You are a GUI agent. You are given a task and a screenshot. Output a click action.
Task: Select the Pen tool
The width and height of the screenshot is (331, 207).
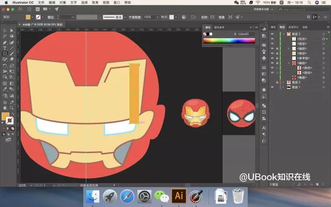pyautogui.click(x=5, y=42)
